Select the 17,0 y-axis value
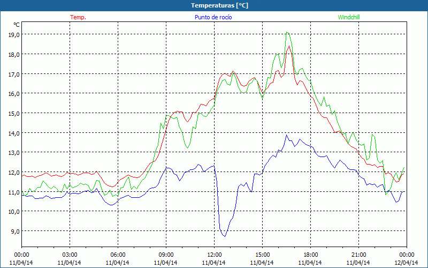428x268 pixels. tap(14, 74)
